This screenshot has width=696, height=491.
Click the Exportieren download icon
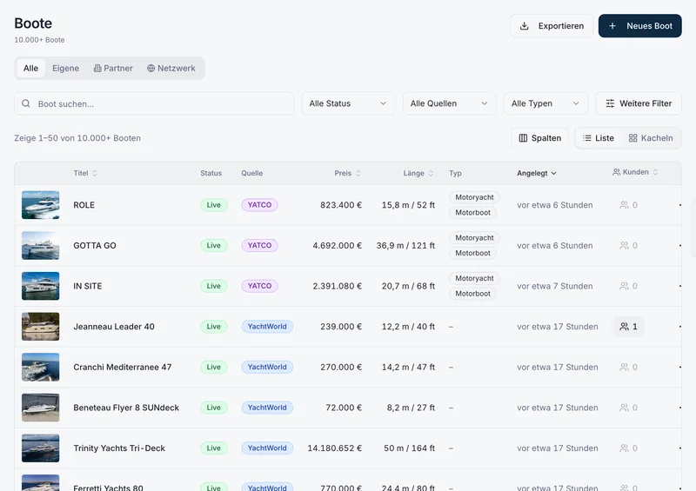point(525,26)
